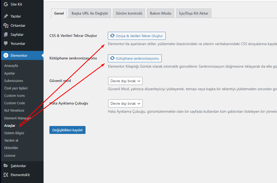Click the Elementor logo icon

[x=6, y=55]
